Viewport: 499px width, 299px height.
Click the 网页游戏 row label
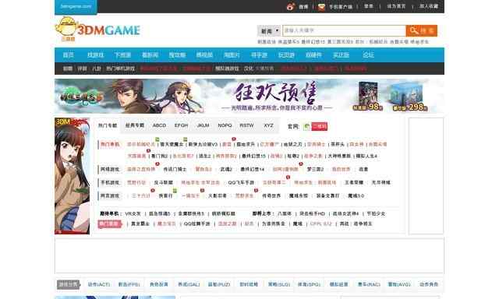(110, 196)
